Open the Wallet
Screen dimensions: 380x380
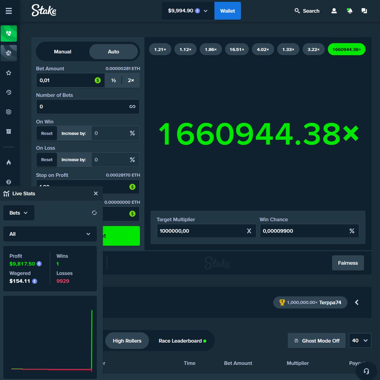pyautogui.click(x=227, y=11)
